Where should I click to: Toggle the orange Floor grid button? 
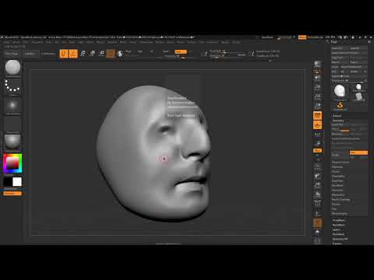click(x=317, y=125)
